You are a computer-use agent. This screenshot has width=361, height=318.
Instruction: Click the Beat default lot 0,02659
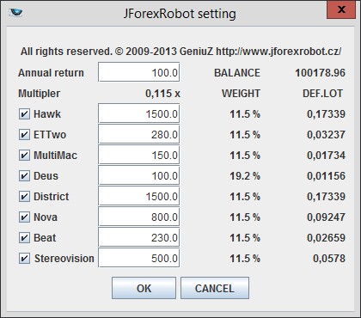pos(326,238)
